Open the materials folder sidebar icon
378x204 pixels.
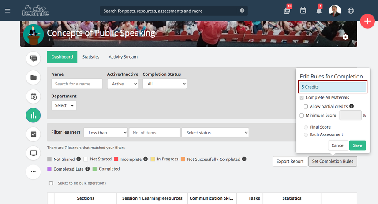(33, 78)
